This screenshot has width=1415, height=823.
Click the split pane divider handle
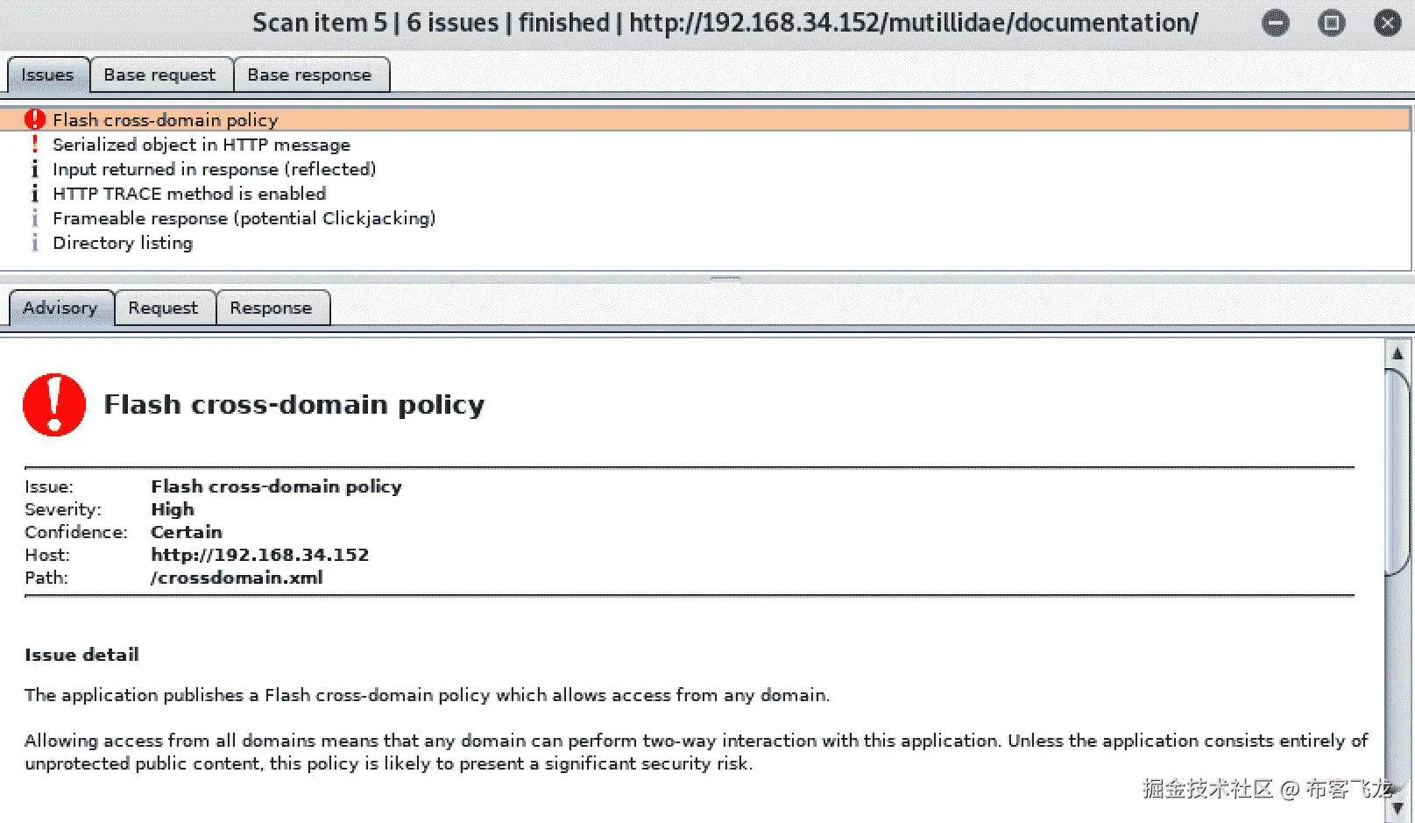(x=725, y=280)
